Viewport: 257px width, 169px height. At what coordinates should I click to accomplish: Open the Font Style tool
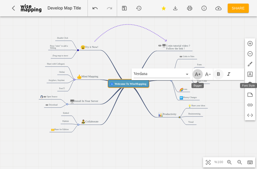(250, 74)
